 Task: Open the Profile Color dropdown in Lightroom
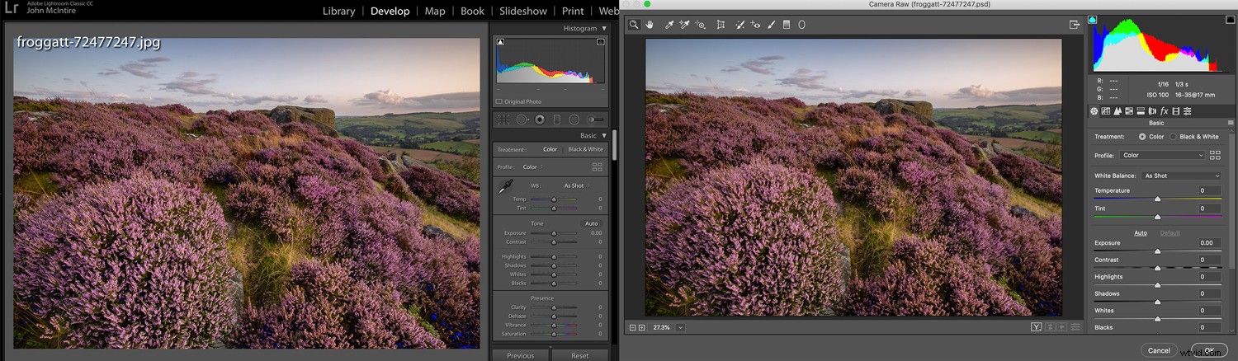[x=532, y=167]
